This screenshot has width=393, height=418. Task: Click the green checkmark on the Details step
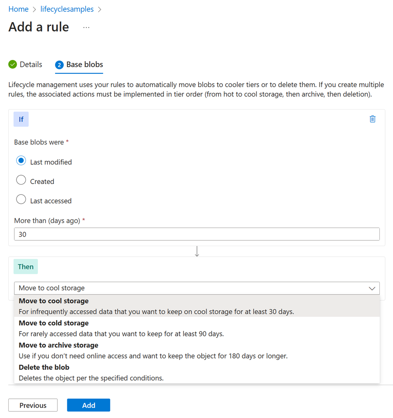[12, 64]
